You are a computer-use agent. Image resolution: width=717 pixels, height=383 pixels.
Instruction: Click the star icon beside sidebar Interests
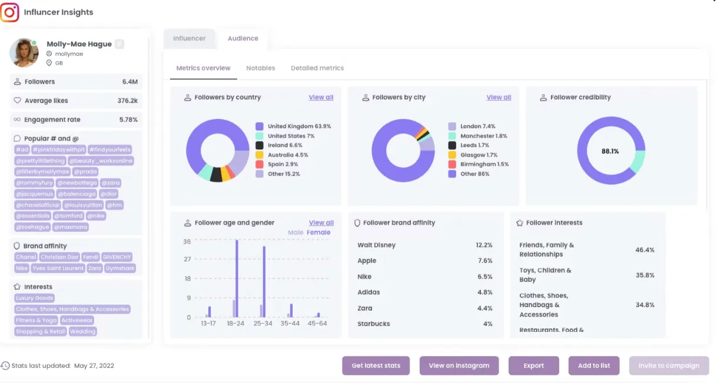[x=17, y=287]
